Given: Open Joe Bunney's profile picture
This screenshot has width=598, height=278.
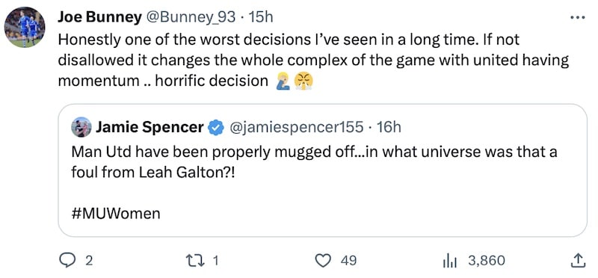Looking at the screenshot, I should [25, 27].
